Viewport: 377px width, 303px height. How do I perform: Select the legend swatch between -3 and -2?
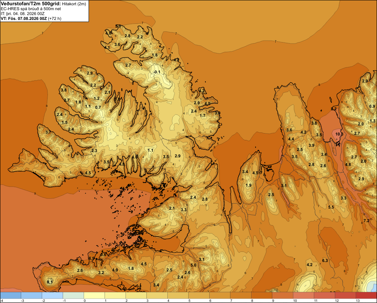point(32,295)
